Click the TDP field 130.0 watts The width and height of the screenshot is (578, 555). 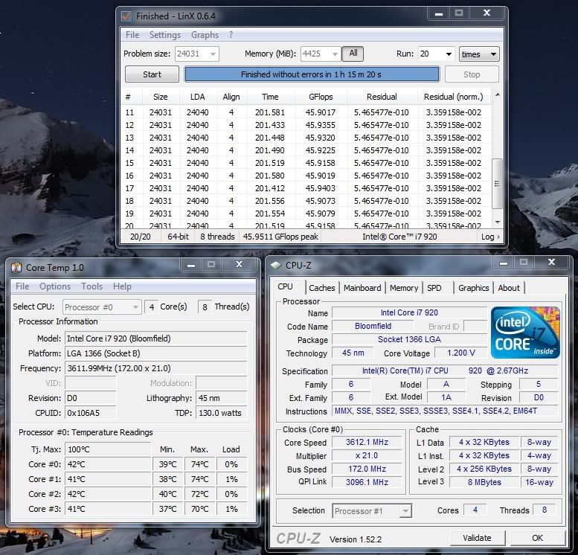pyautogui.click(x=221, y=413)
